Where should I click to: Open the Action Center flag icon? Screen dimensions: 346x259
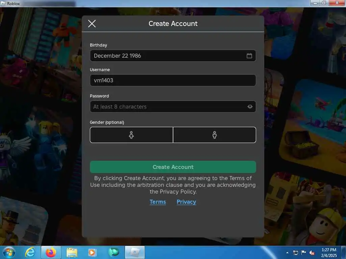(x=304, y=253)
